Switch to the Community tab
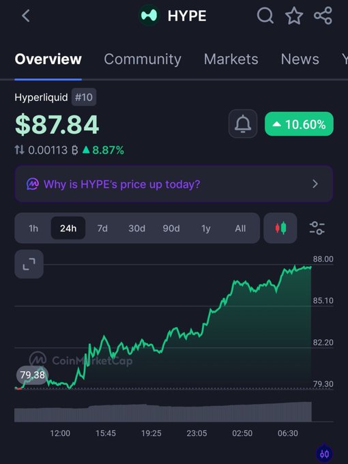This screenshot has width=348, height=464. (143, 59)
